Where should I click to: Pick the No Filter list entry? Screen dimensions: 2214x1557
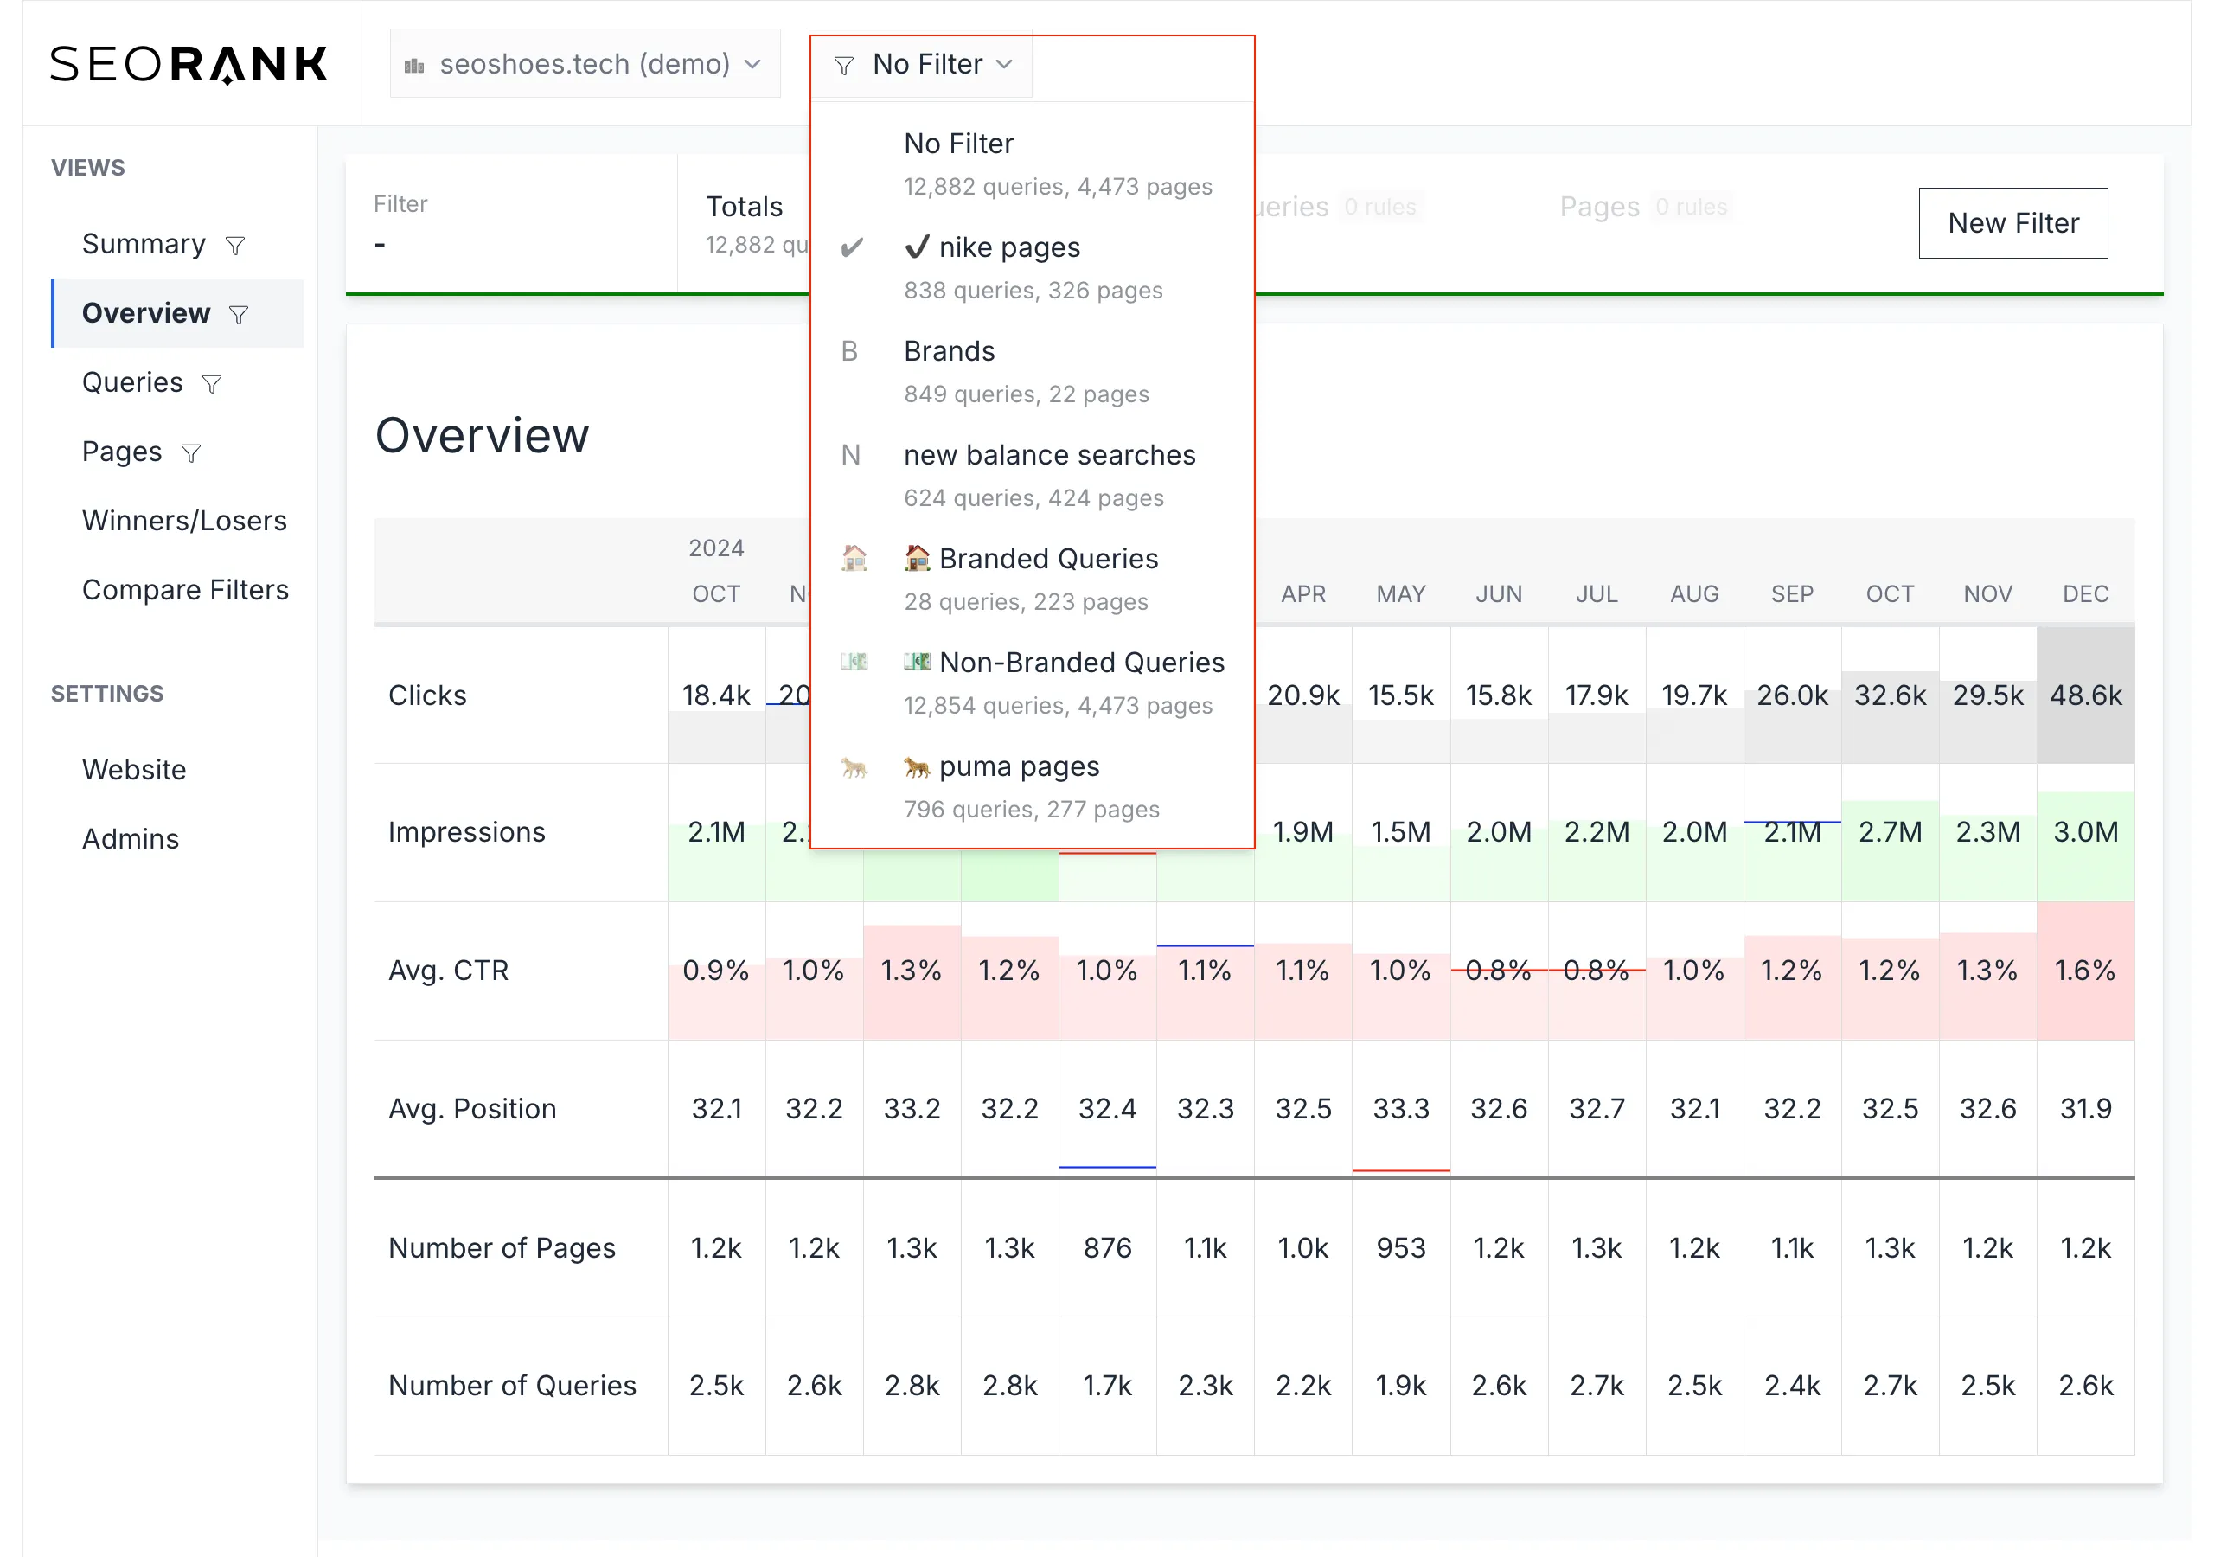pyautogui.click(x=957, y=144)
